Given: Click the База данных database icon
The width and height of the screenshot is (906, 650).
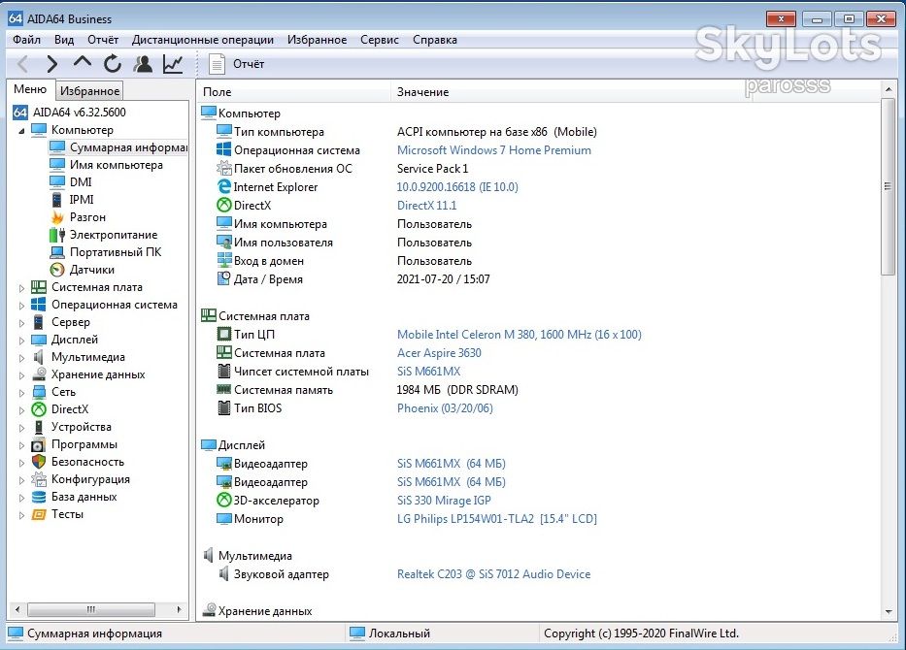Looking at the screenshot, I should (x=39, y=497).
